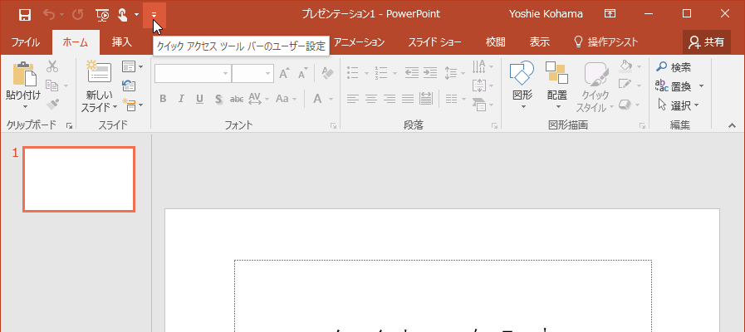The image size is (745, 332).
Task: Toggle Justify alignment
Action: (x=408, y=99)
